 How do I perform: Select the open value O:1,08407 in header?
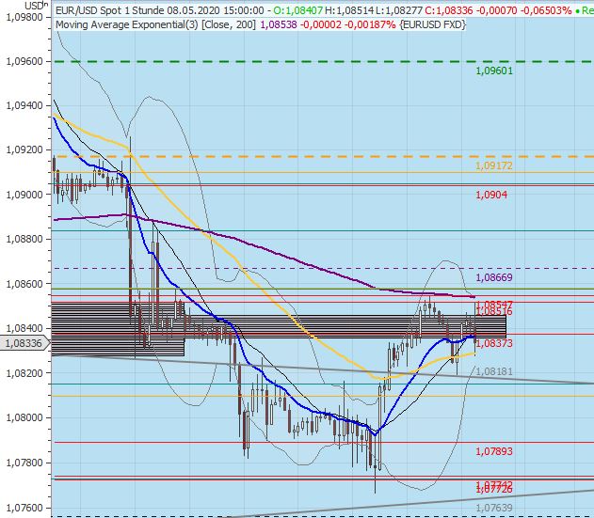(x=298, y=10)
